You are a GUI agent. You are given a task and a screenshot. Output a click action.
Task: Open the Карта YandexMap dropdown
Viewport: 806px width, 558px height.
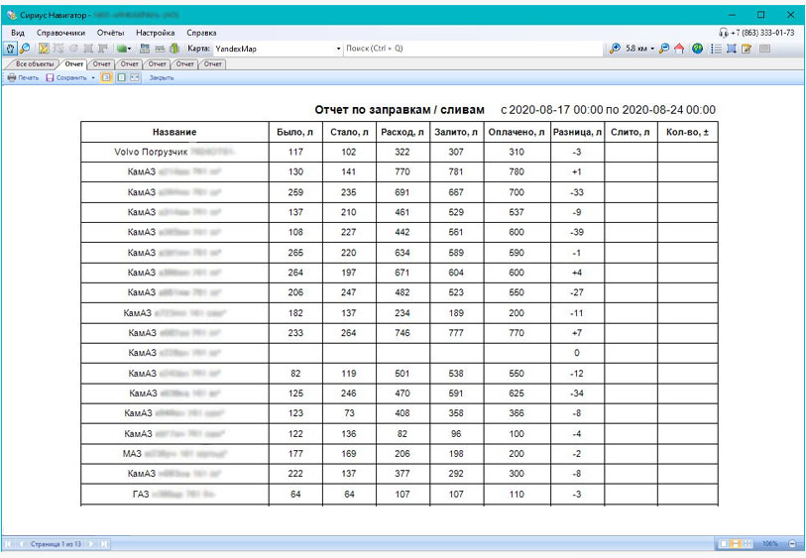[x=338, y=48]
